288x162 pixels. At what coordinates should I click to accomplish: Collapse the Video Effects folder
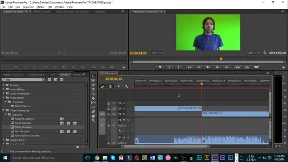click(x=3, y=98)
